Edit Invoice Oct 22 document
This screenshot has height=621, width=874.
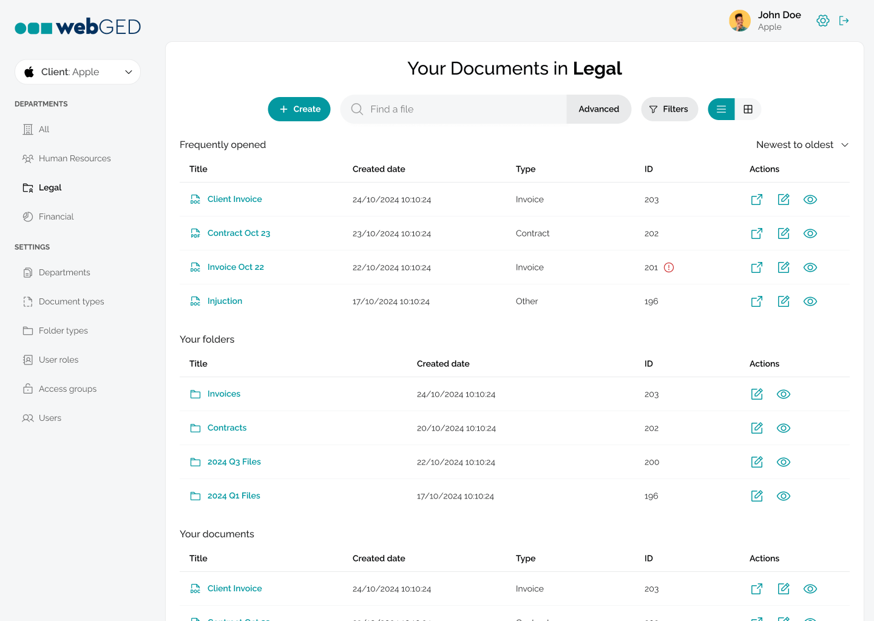(x=784, y=267)
